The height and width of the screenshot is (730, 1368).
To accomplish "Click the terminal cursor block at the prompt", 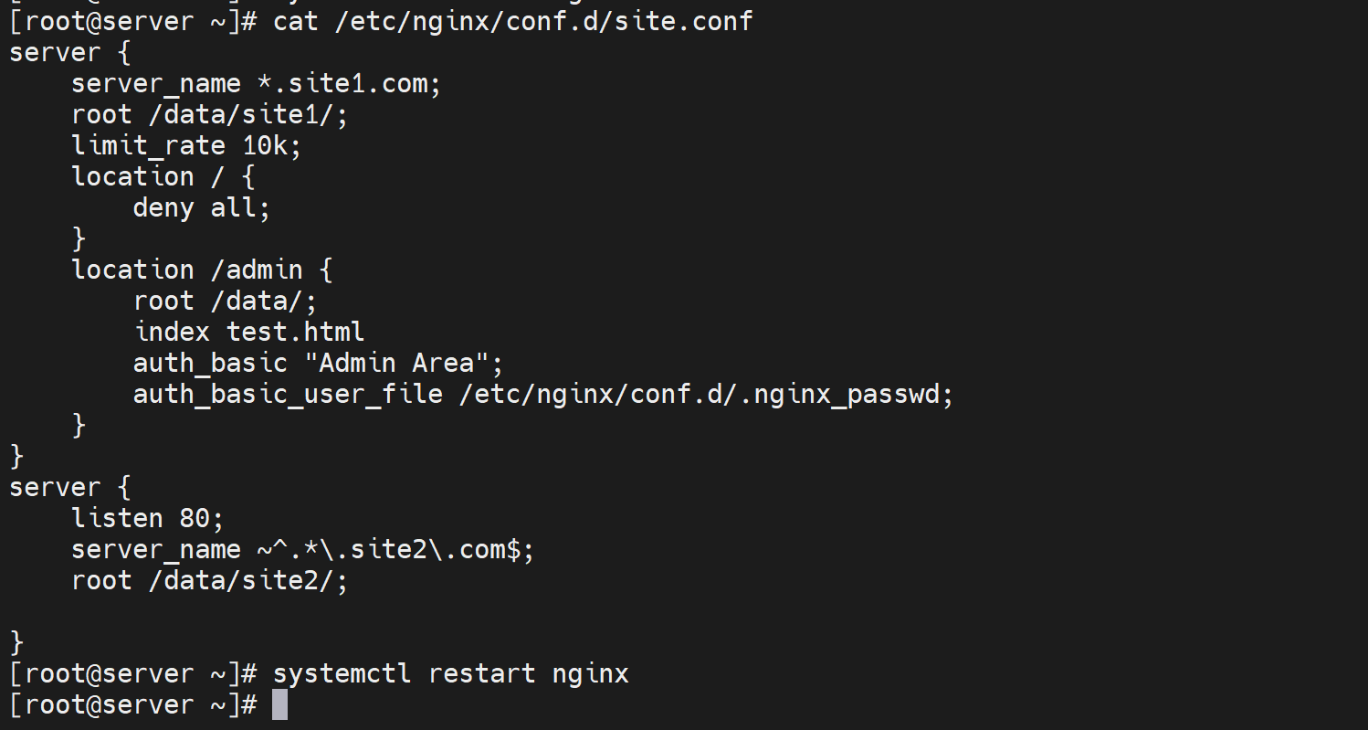I will coord(280,704).
